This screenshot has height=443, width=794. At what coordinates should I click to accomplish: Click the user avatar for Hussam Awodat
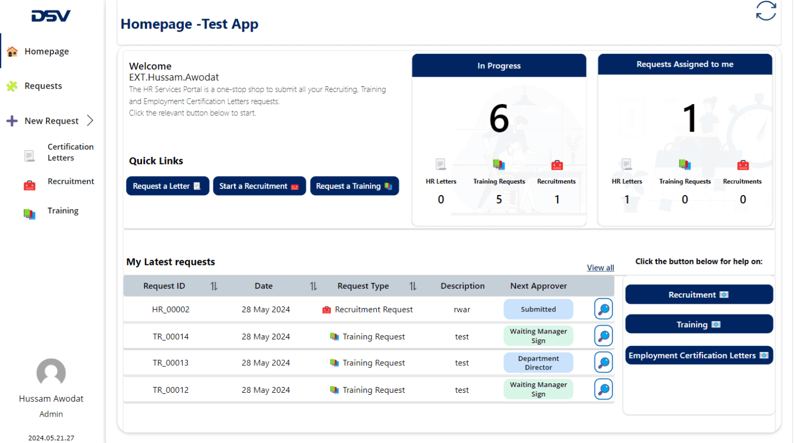pyautogui.click(x=51, y=373)
